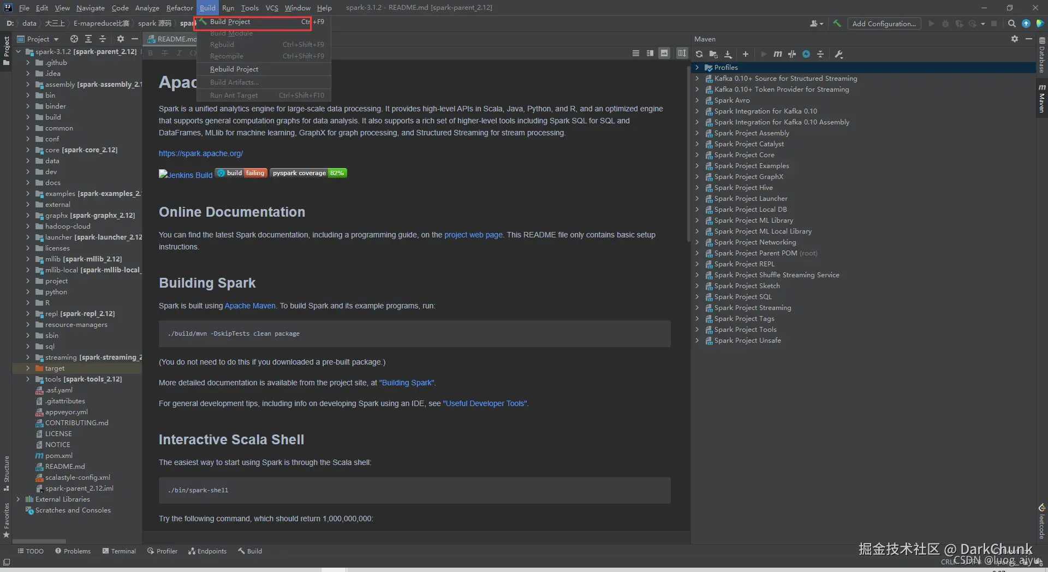Switch Markdown to editor and preview layout
Image resolution: width=1048 pixels, height=572 pixels.
click(x=650, y=53)
